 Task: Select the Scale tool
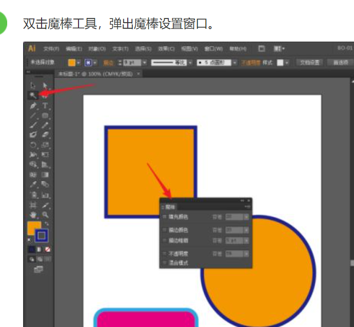[45, 145]
